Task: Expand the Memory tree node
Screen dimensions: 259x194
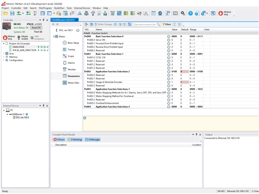Action: click(4, 57)
